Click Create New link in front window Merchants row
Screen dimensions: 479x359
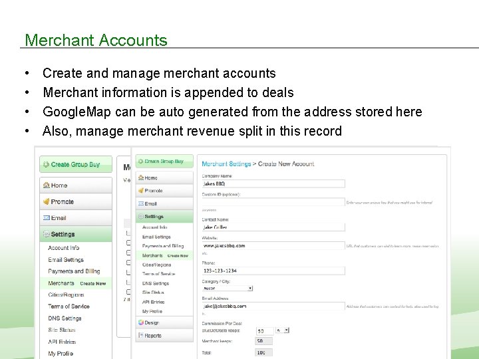[178, 255]
